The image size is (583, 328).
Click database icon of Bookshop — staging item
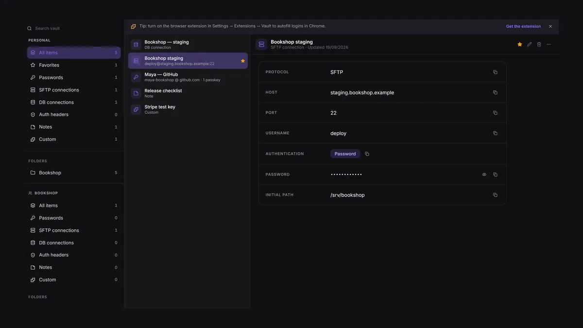pyautogui.click(x=136, y=45)
